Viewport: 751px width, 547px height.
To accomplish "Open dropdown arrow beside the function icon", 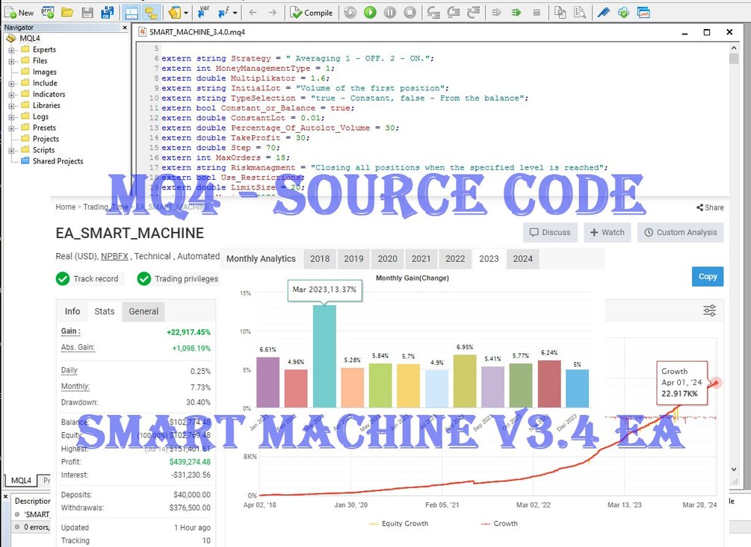I will coord(235,13).
